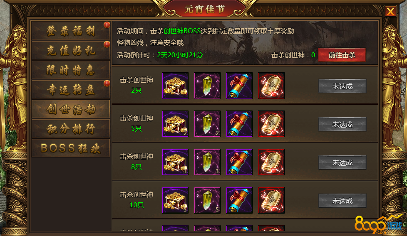
Task: Select yellow crystal reward in 5只 row
Action: coord(207,124)
